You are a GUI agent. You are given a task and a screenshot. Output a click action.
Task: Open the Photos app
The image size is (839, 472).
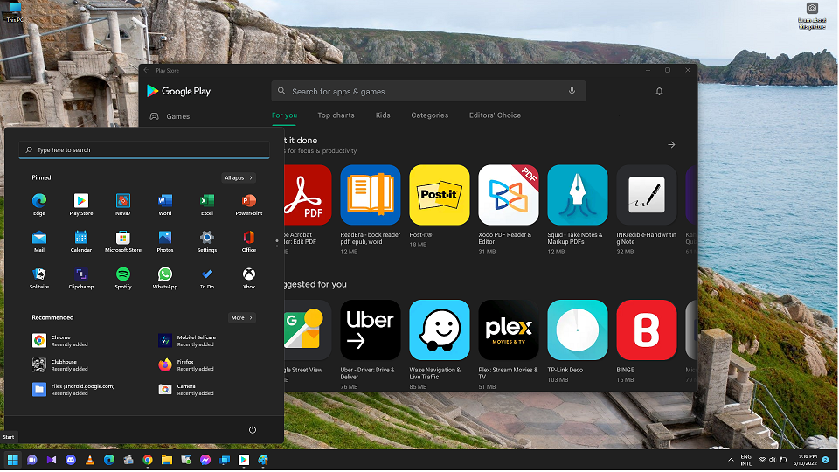[x=165, y=241]
